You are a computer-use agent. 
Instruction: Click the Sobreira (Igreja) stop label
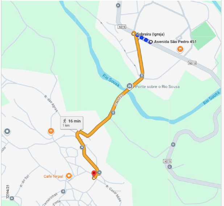pyautogui.click(x=150, y=34)
